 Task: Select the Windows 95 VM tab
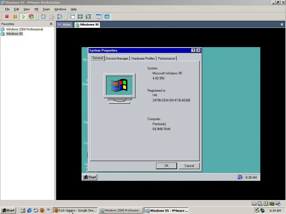(87, 25)
